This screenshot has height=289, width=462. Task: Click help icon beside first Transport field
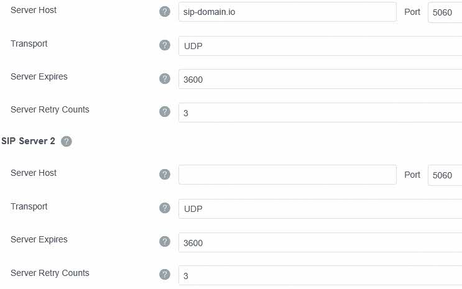pyautogui.click(x=165, y=45)
